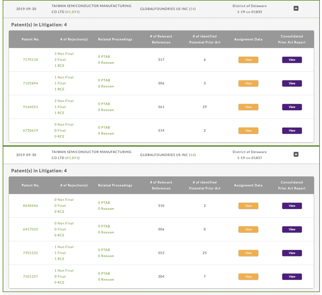Open patent number 6720619
Image resolution: width=322 pixels, height=295 pixels.
30,131
